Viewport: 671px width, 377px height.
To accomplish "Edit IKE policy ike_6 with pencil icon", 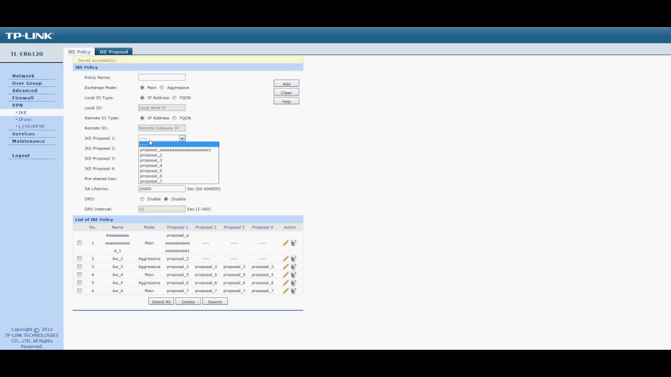I will pyautogui.click(x=286, y=291).
